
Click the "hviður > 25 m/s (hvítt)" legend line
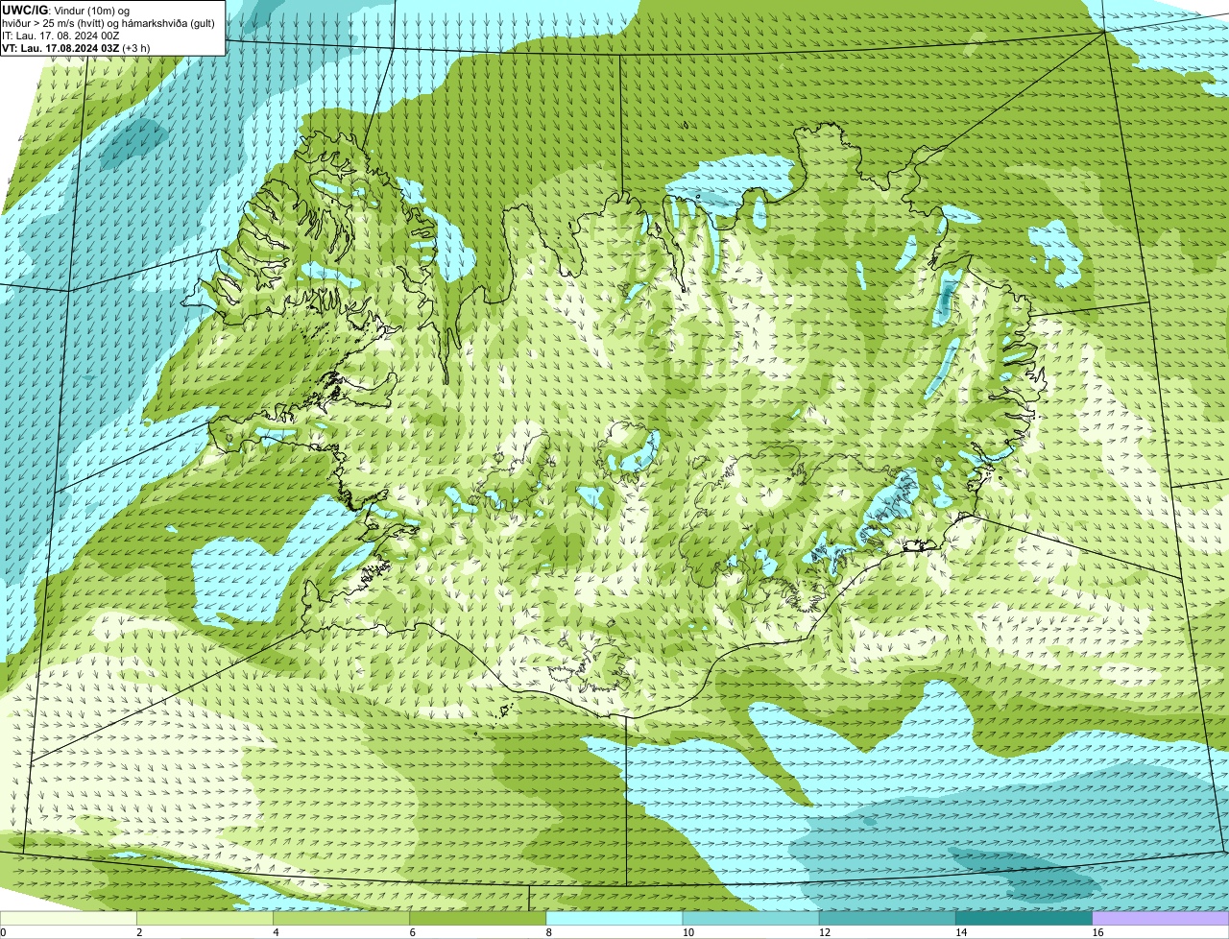tap(109, 23)
